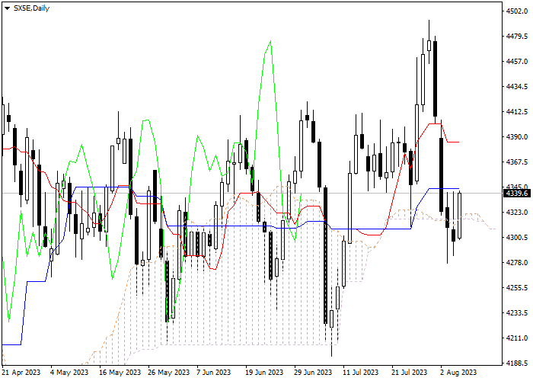Click price level 4457.0 on the scale
This screenshot has width=533, height=381.
517,62
